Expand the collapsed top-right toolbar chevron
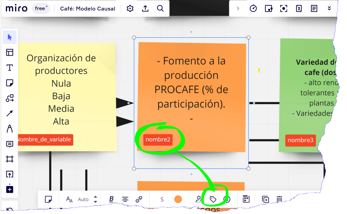The height and width of the screenshot is (214, 347). coord(238,9)
